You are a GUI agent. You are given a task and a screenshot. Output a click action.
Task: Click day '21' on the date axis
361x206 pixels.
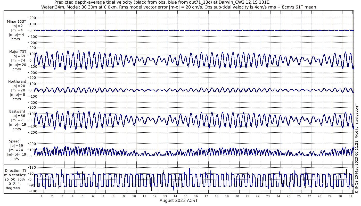(247, 196)
